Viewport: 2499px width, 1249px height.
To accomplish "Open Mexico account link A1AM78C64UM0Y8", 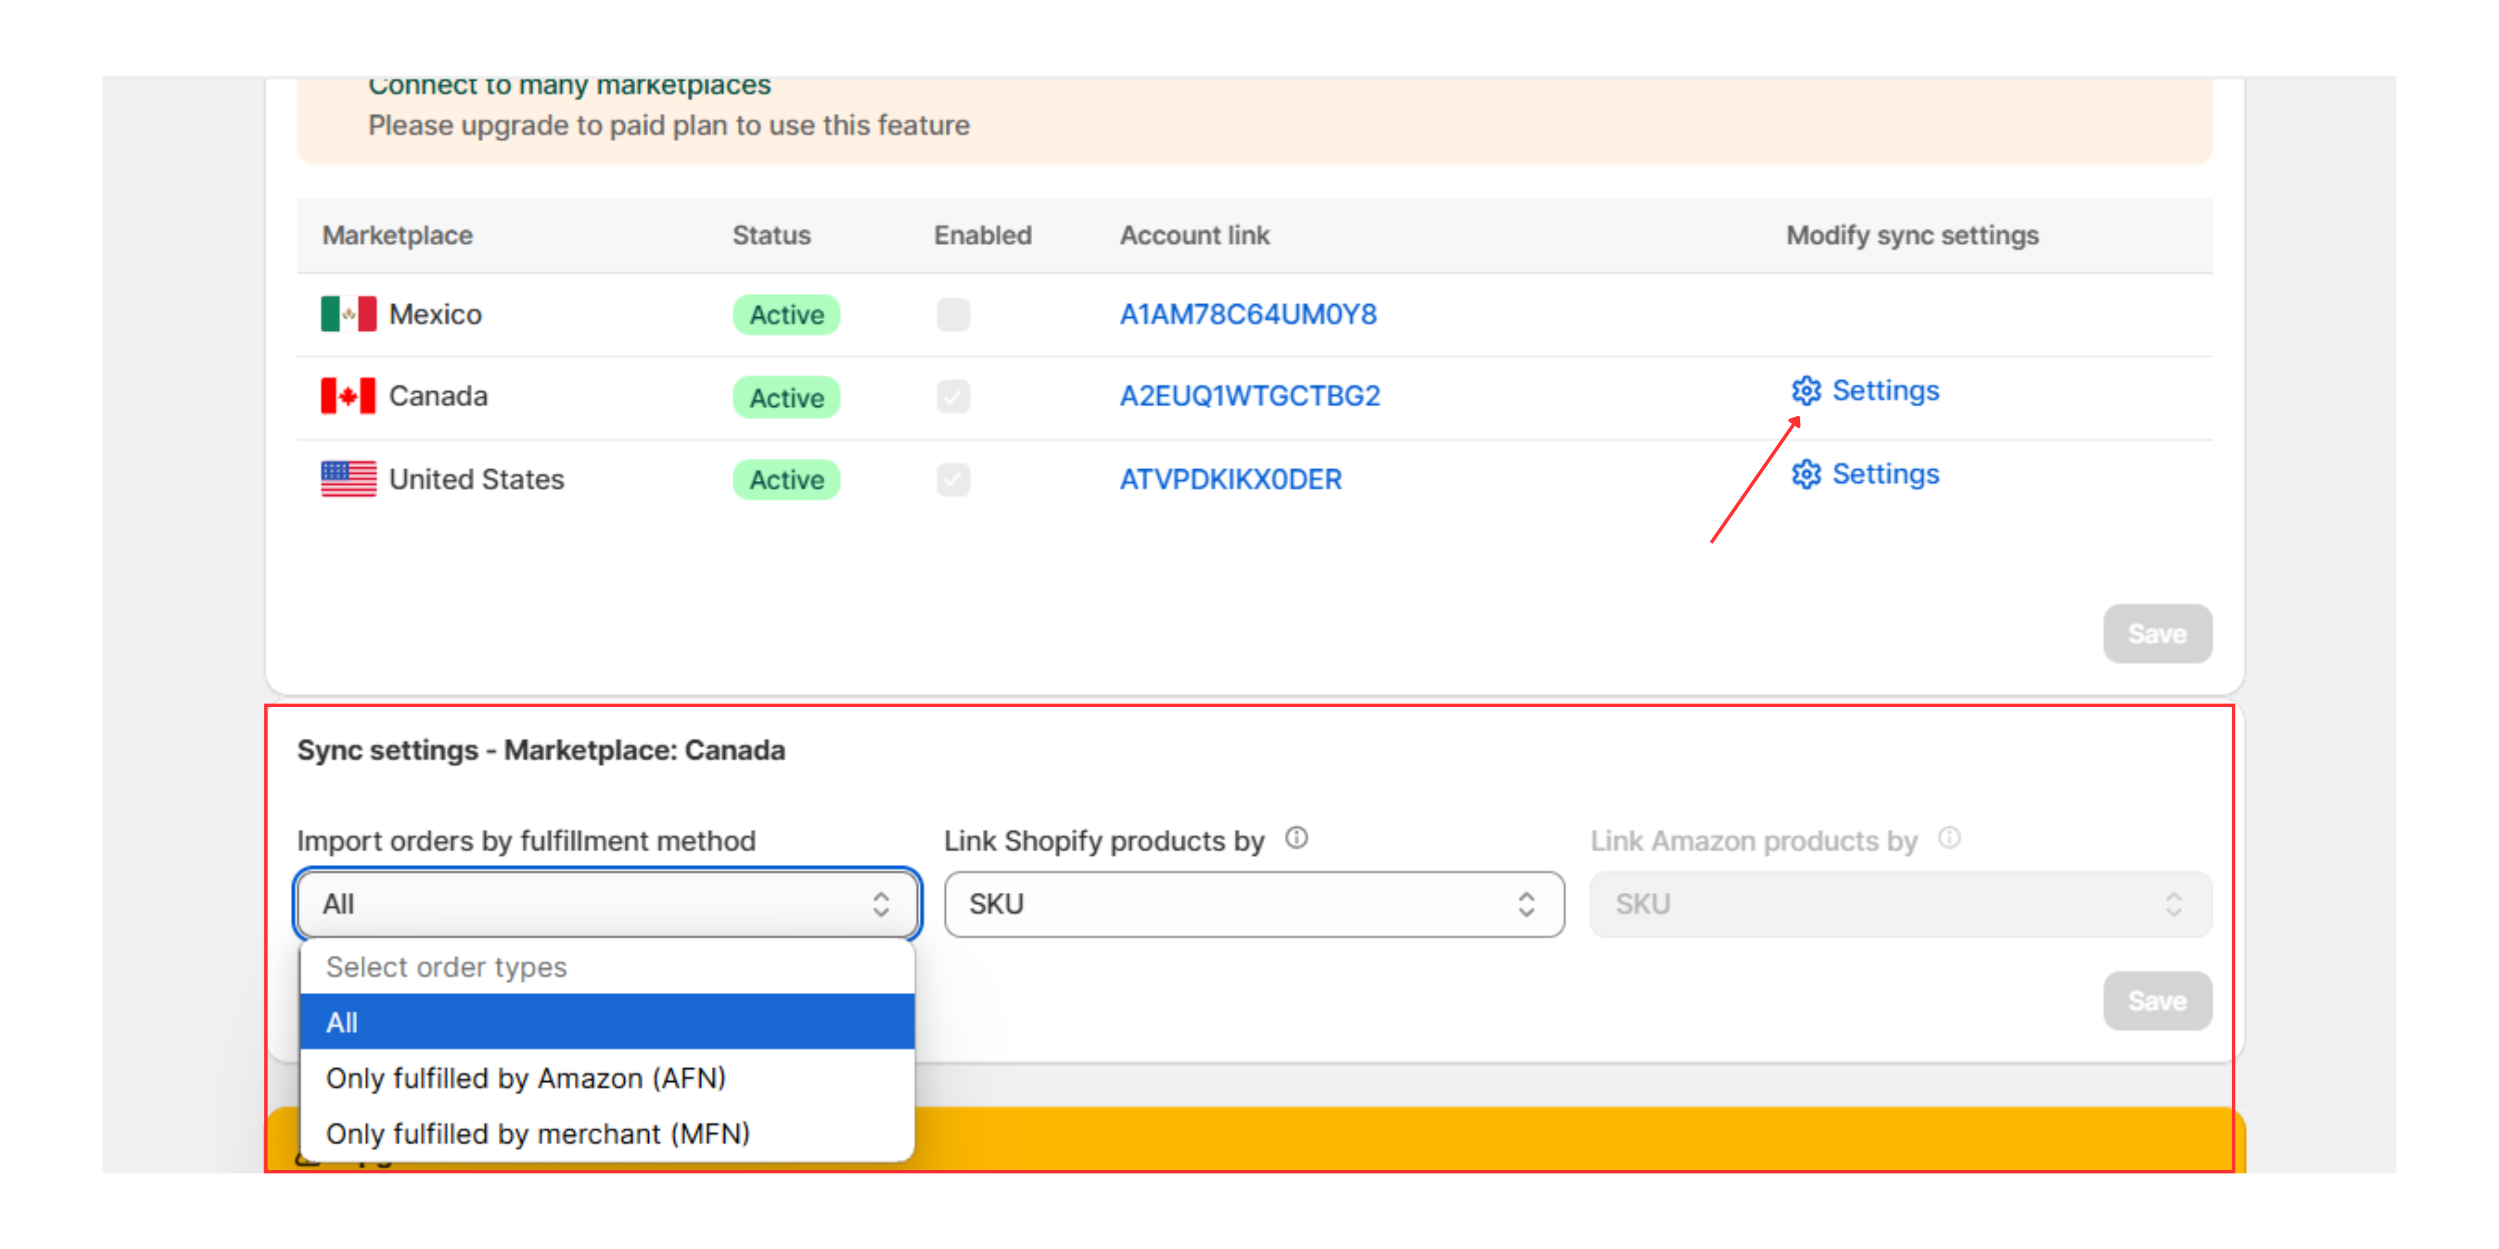I will tap(1247, 314).
